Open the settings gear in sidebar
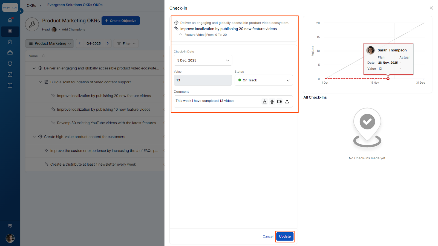This screenshot has height=246, width=438. click(10, 226)
